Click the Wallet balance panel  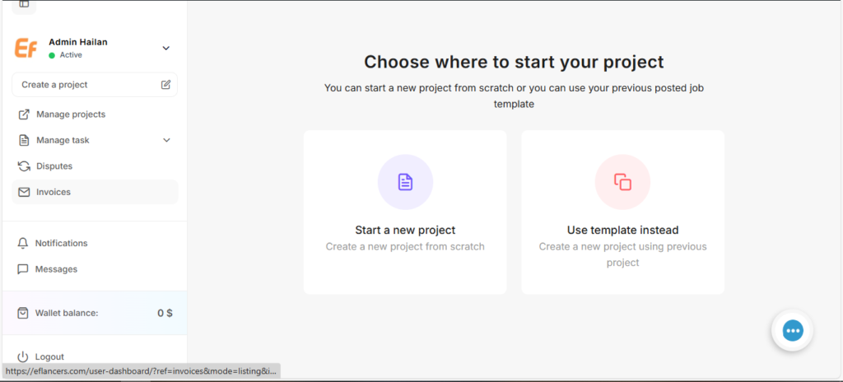pos(95,313)
